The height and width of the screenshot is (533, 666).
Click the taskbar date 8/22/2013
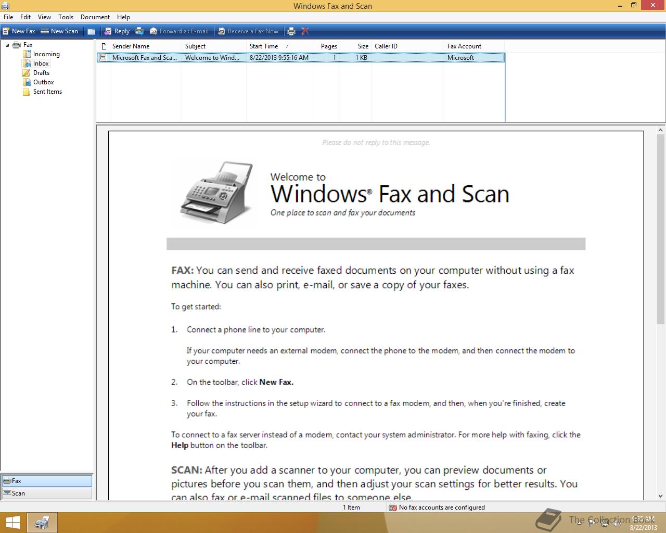(644, 527)
